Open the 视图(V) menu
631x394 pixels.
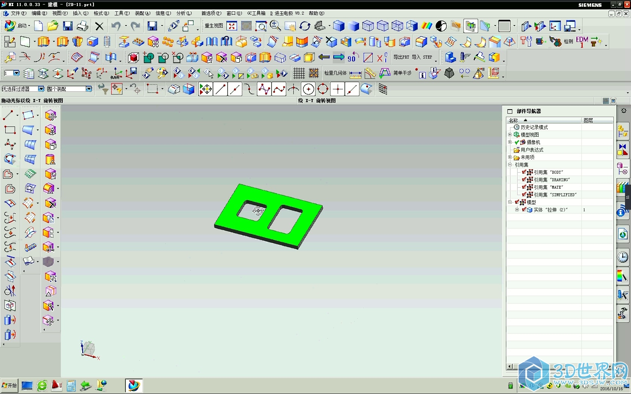point(60,13)
